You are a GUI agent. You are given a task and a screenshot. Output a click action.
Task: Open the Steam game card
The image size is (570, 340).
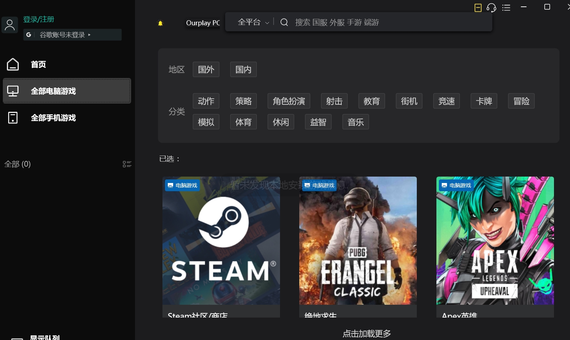tap(221, 247)
